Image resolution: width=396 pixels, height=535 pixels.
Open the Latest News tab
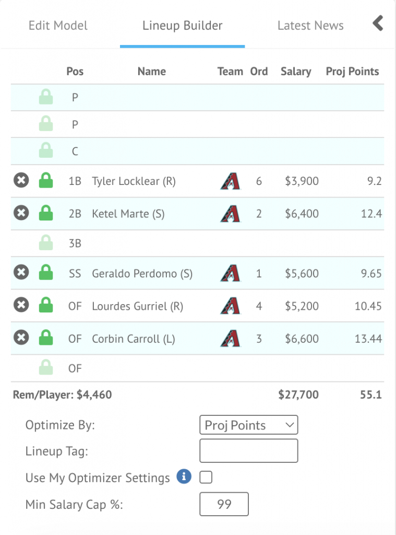point(310,26)
